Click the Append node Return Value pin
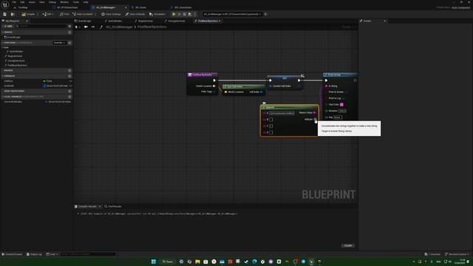The height and width of the screenshot is (266, 473). [x=315, y=113]
